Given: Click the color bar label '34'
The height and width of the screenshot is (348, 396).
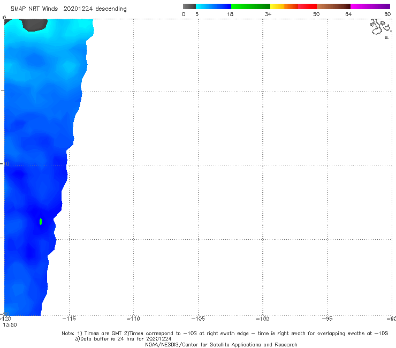Looking at the screenshot, I should tap(268, 14).
